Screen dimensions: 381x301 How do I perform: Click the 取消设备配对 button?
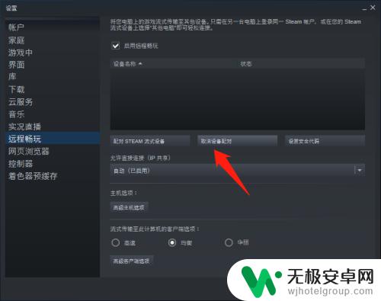[237, 141]
